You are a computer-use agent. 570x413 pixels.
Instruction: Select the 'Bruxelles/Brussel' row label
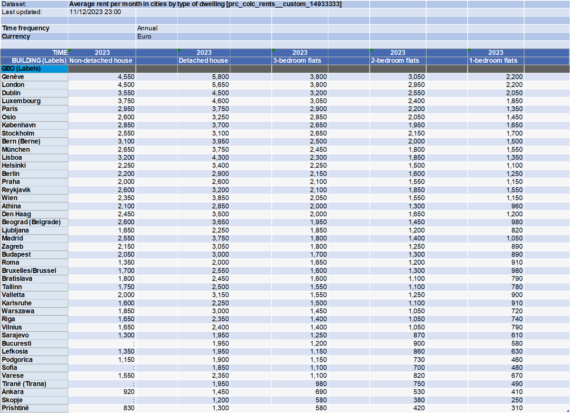(x=34, y=270)
